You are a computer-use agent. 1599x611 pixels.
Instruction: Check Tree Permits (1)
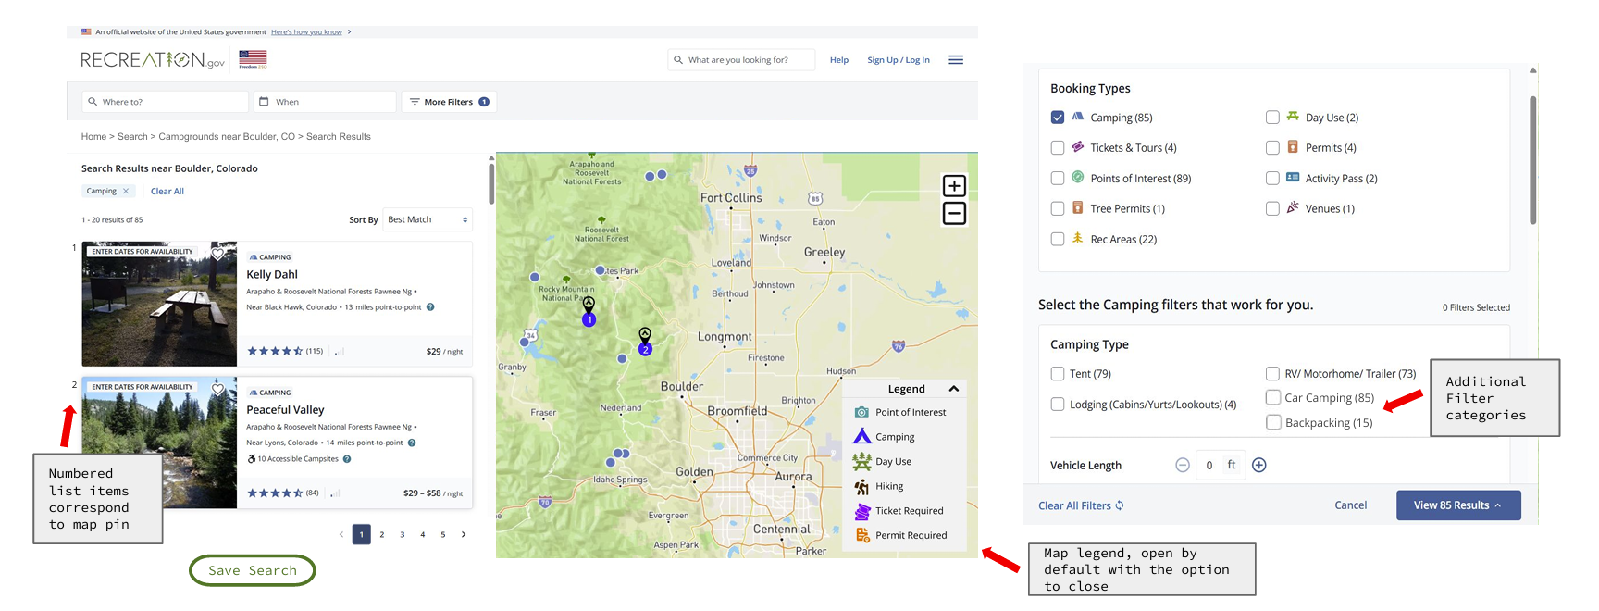point(1058,209)
